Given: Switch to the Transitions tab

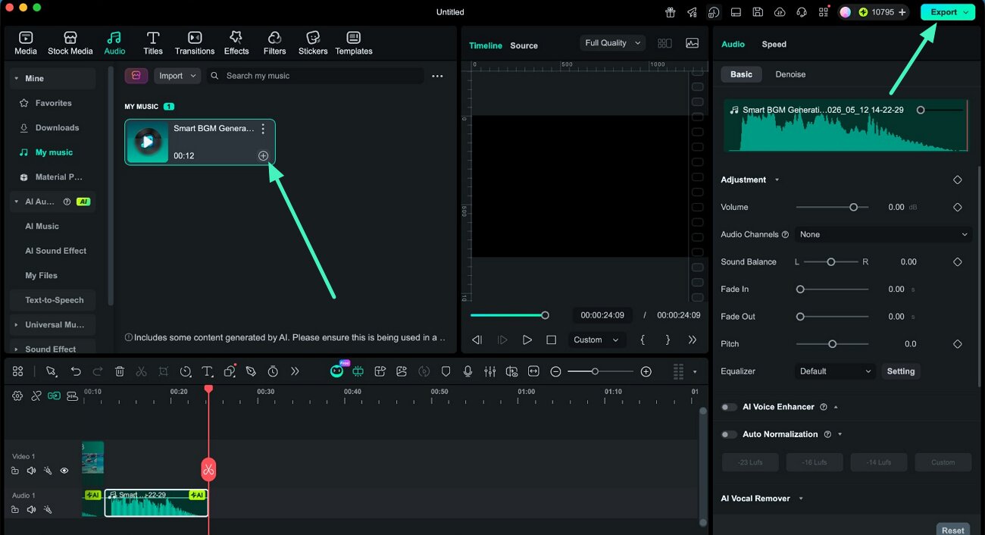Looking at the screenshot, I should (195, 43).
